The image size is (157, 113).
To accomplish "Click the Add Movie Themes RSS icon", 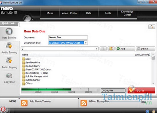I will point(24,103).
